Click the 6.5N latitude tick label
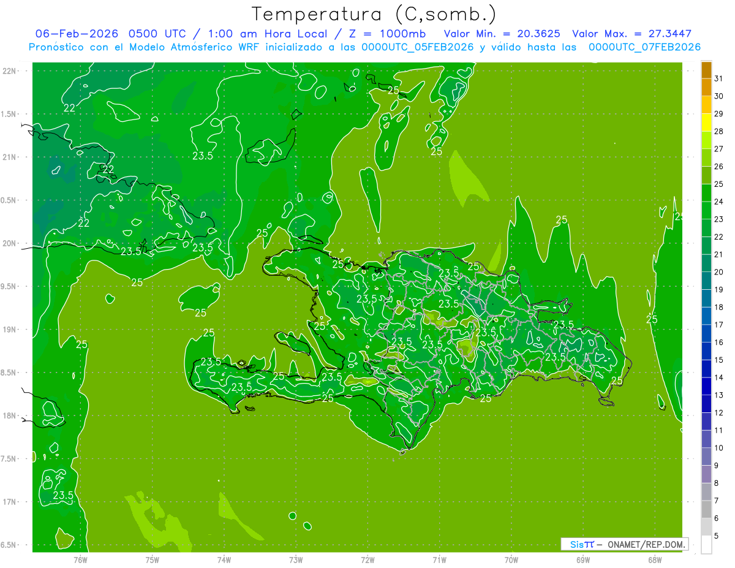This screenshot has height=568, width=735. point(9,545)
